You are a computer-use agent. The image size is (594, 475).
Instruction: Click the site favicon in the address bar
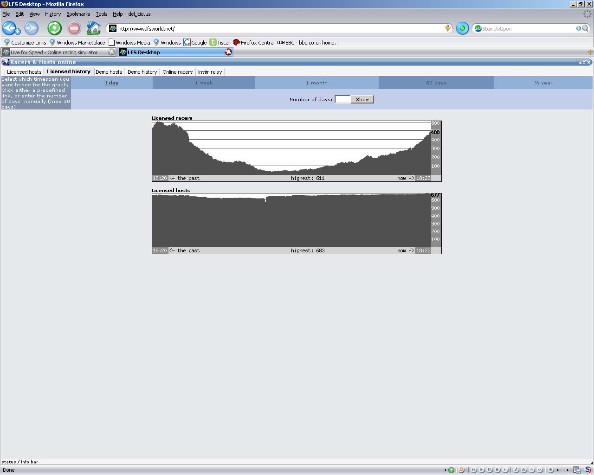click(113, 28)
